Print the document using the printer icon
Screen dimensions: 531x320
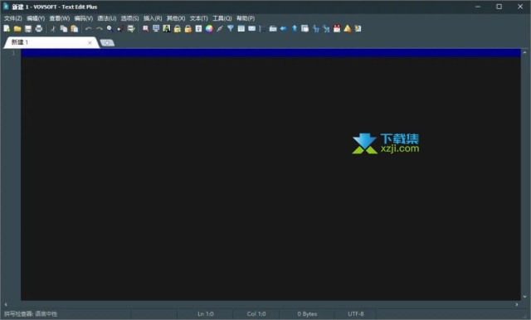pos(39,29)
